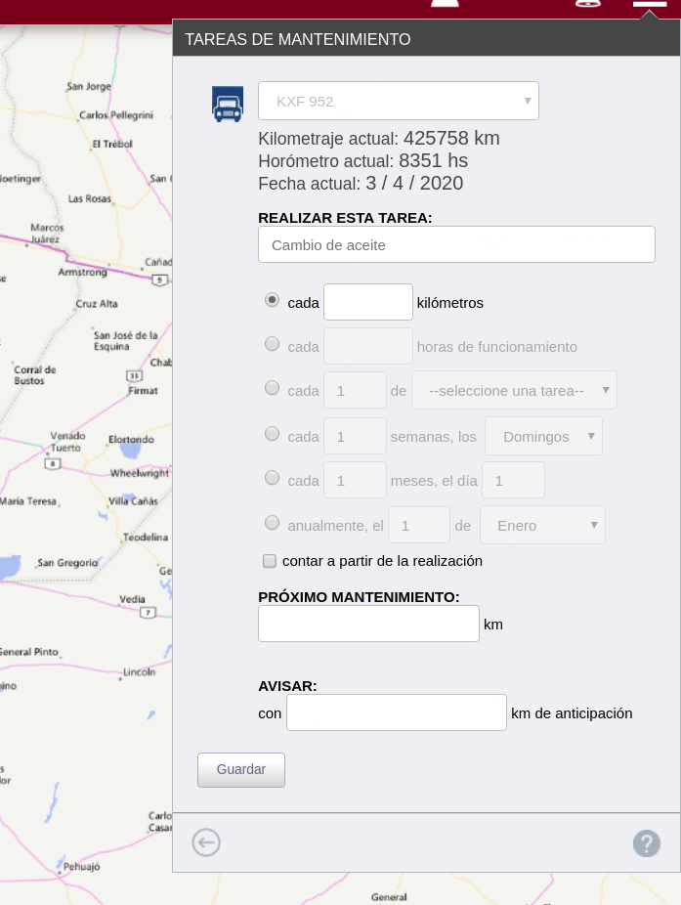Click the bell-shaped icon in top bar
This screenshot has width=681, height=905.
click(445, 4)
